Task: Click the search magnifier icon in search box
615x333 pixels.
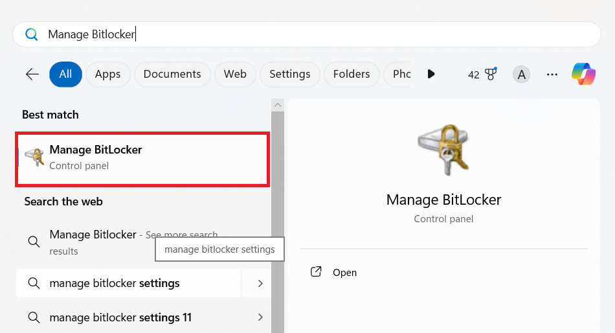Action: pyautogui.click(x=31, y=34)
